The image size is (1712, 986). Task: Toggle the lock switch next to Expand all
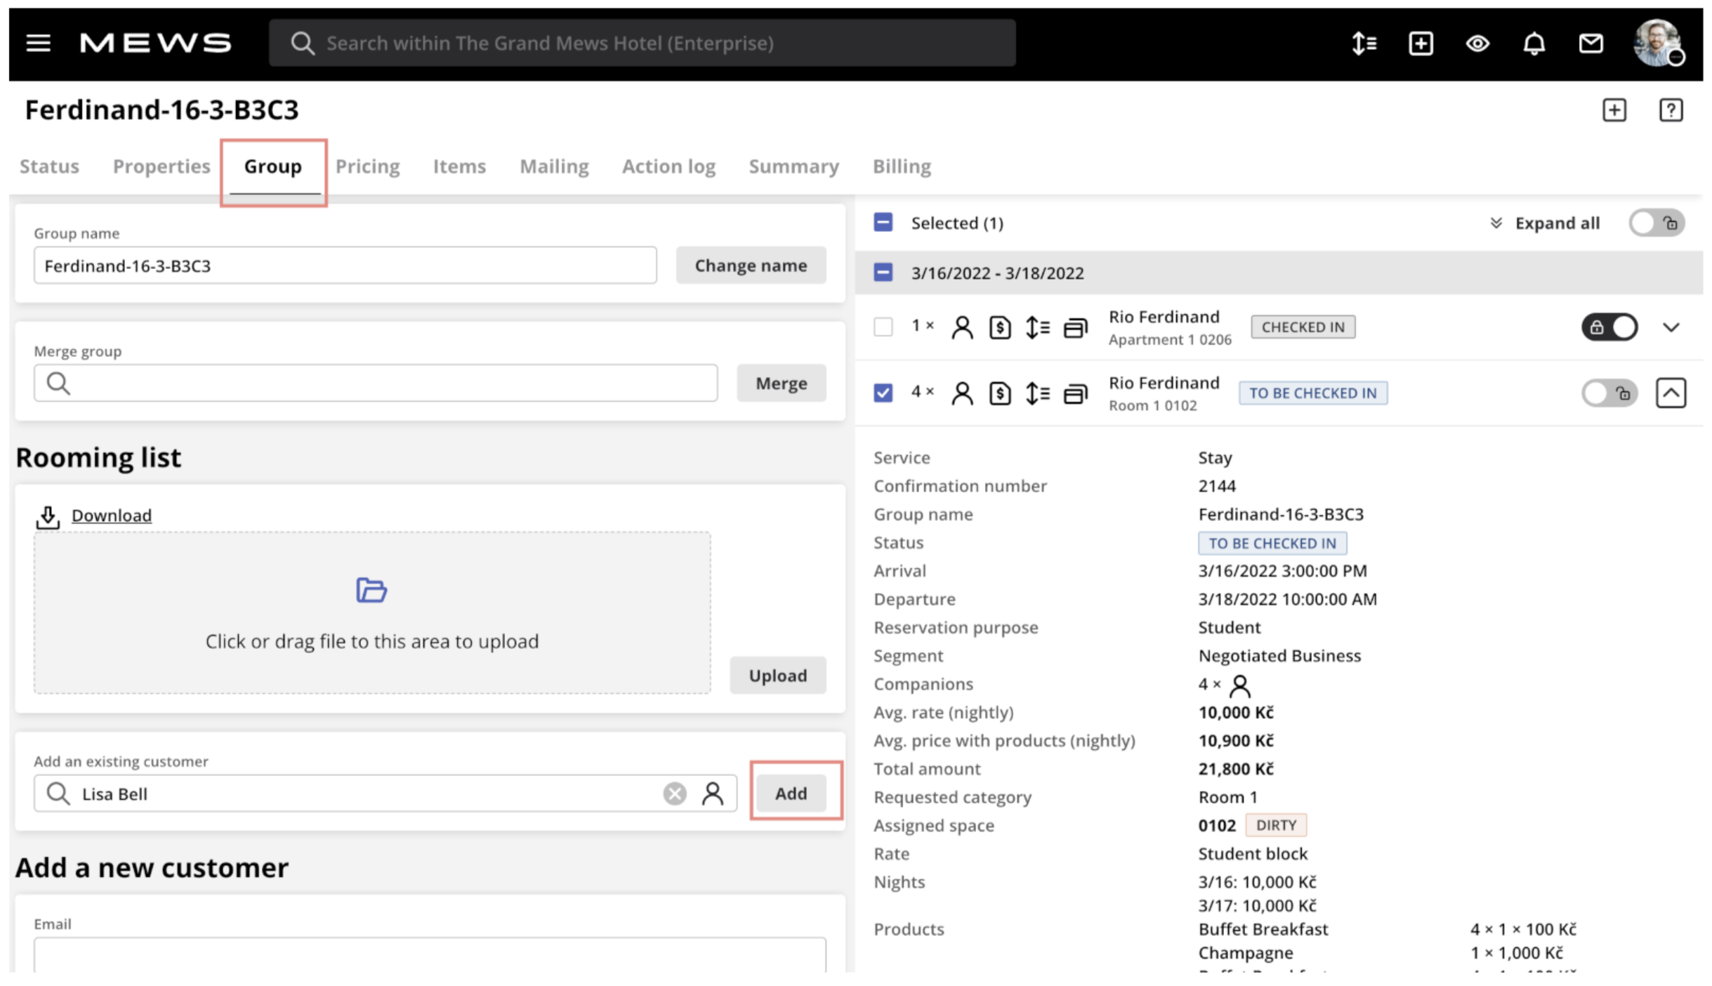tap(1657, 223)
